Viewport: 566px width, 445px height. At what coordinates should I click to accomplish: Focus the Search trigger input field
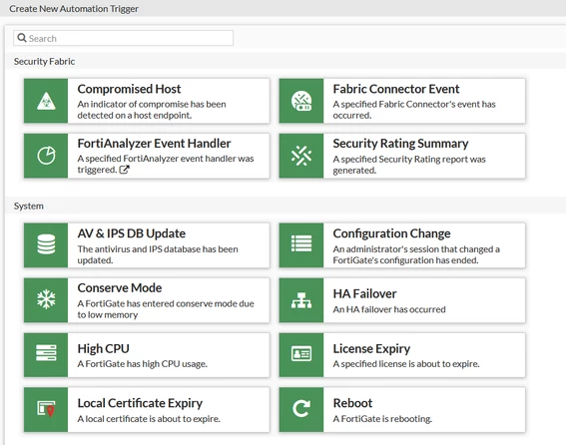point(123,38)
